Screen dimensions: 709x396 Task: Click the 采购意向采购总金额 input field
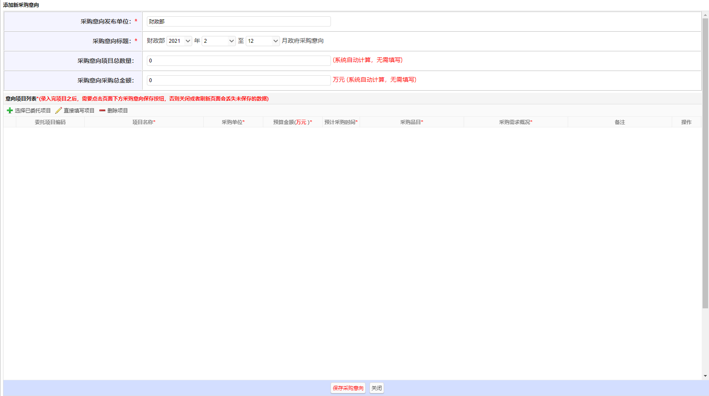point(238,80)
